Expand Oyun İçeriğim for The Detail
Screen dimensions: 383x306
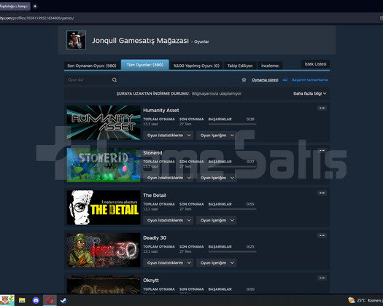pos(217,220)
